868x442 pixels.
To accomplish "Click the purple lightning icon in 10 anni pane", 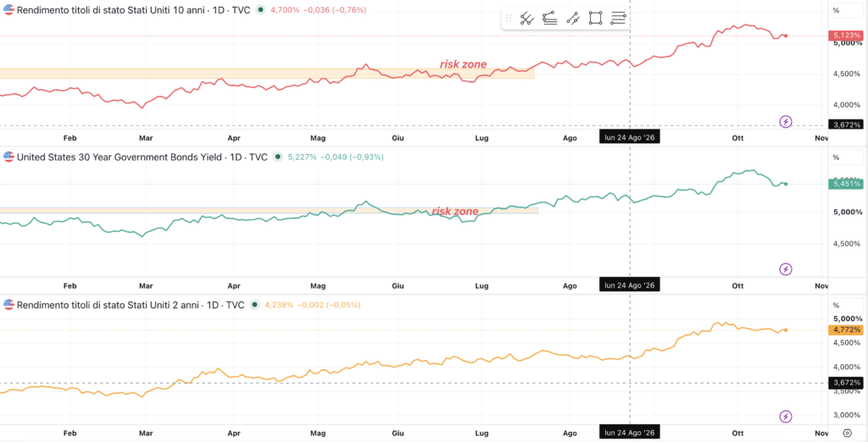I will (786, 122).
